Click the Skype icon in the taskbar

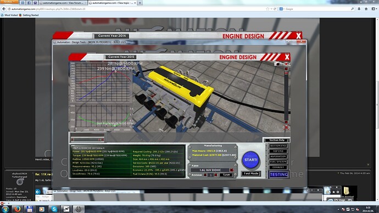[54, 209]
